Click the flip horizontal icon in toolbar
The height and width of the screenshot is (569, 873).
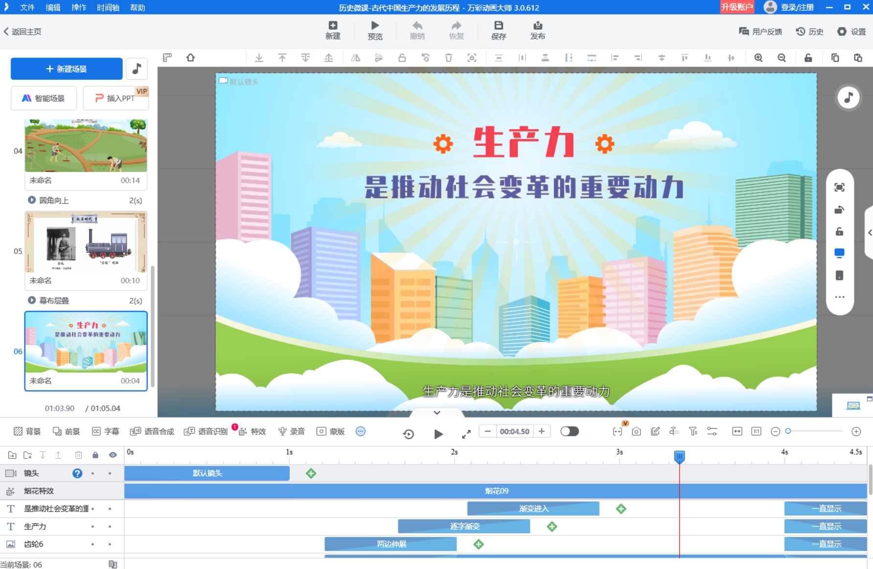pyautogui.click(x=355, y=58)
